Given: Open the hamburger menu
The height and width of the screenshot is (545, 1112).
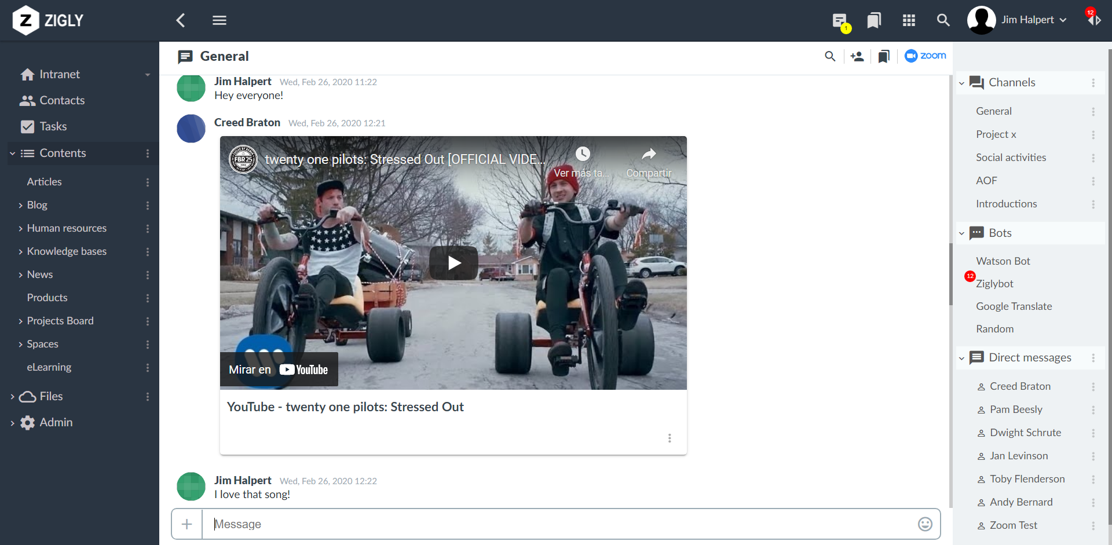Looking at the screenshot, I should [219, 20].
